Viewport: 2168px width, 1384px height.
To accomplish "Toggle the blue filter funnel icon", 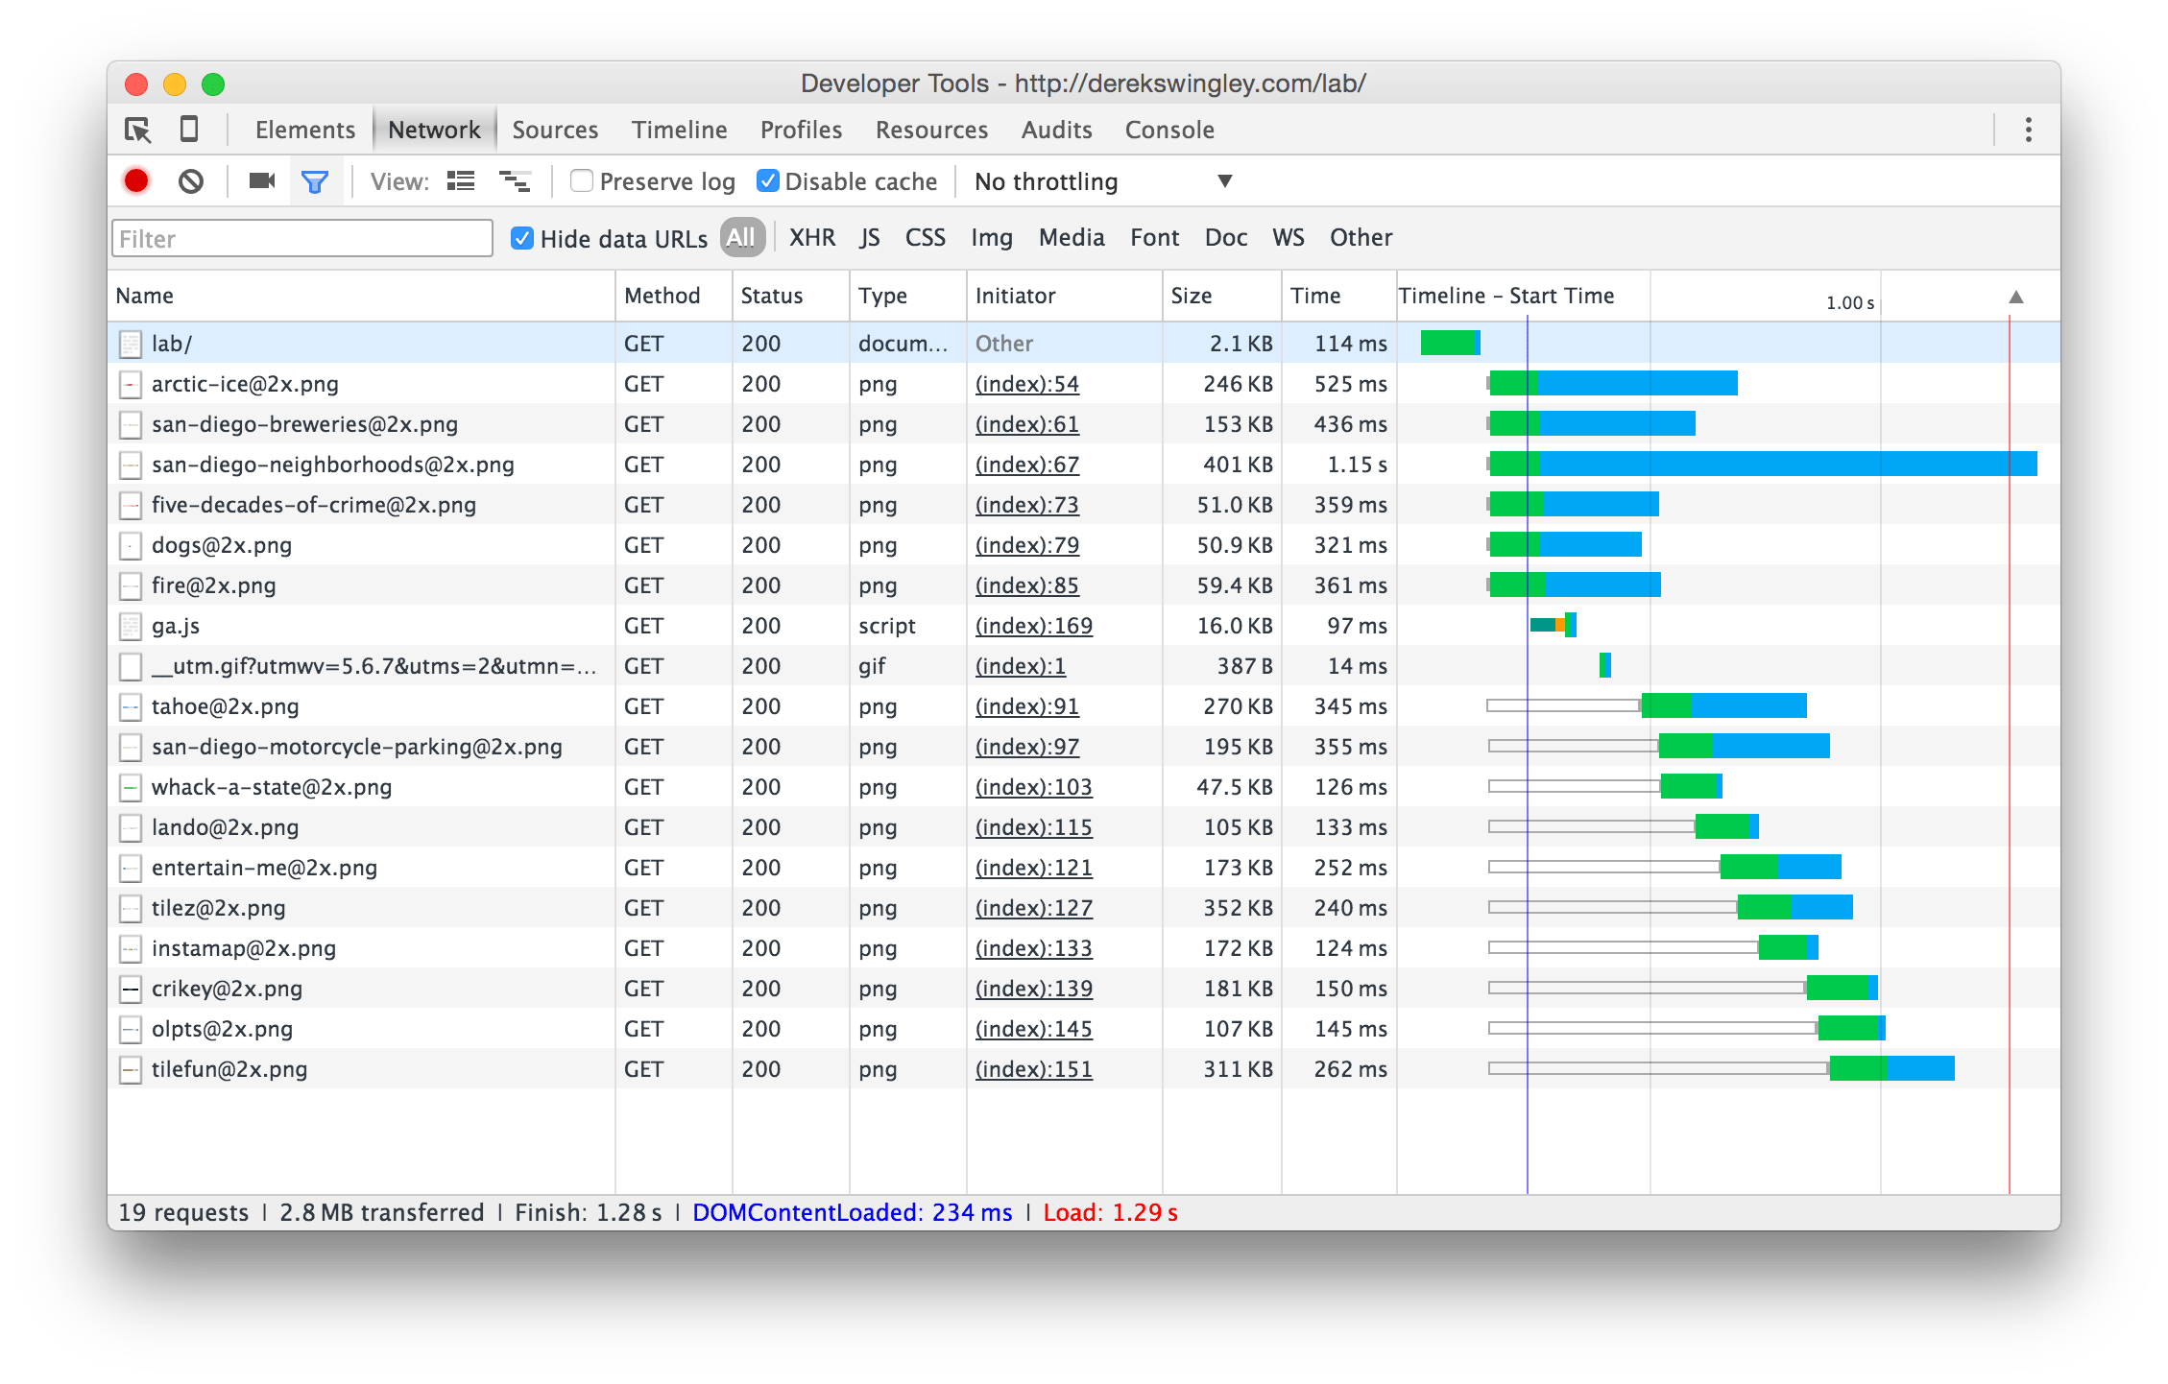I will point(315,181).
